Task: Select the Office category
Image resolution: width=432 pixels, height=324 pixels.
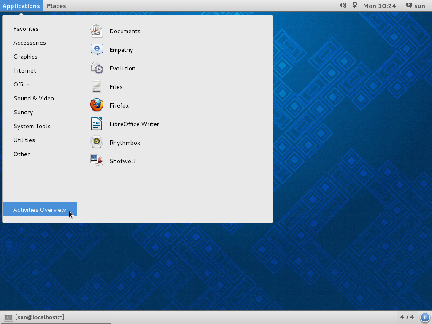Action: pyautogui.click(x=22, y=84)
